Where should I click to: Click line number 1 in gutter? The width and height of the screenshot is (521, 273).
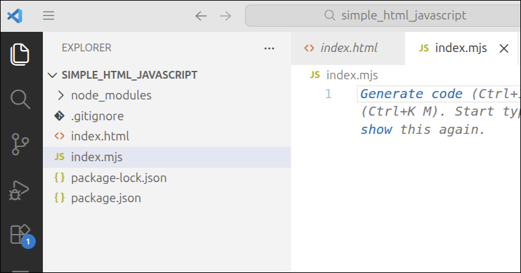coord(328,94)
